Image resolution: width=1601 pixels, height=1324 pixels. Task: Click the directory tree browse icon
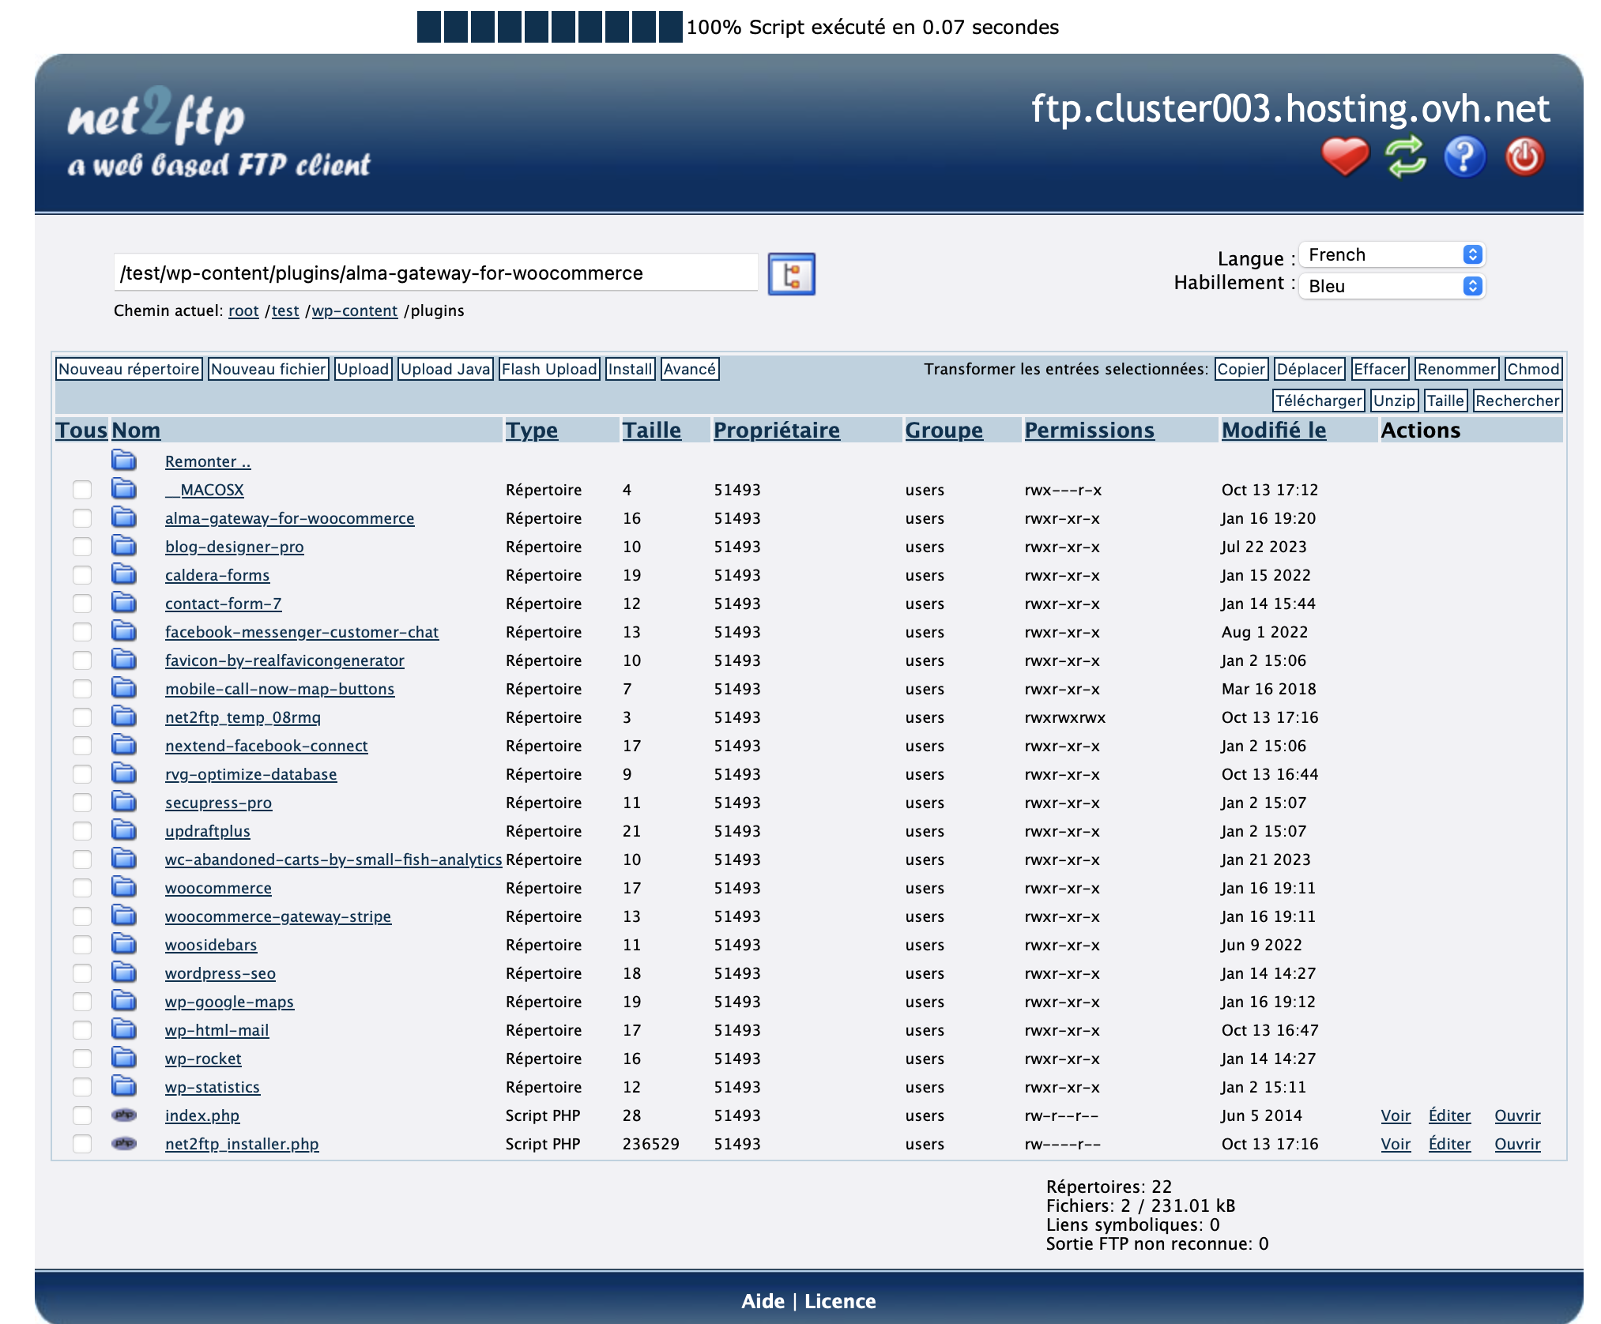tap(791, 274)
